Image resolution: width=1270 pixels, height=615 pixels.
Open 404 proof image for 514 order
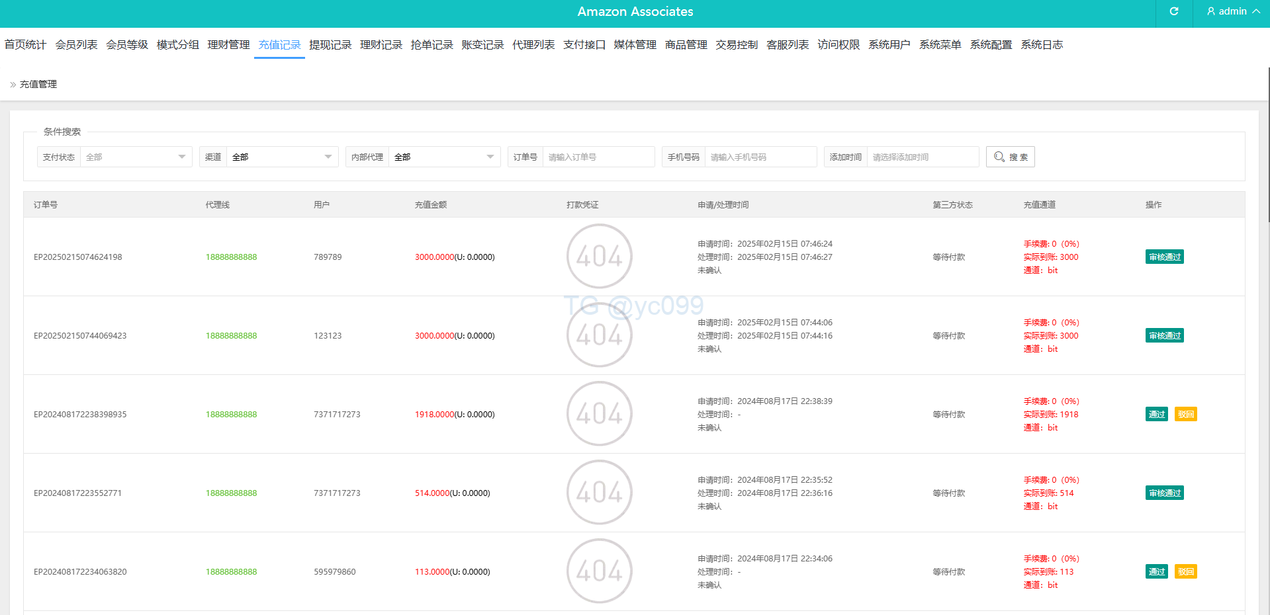coord(599,493)
